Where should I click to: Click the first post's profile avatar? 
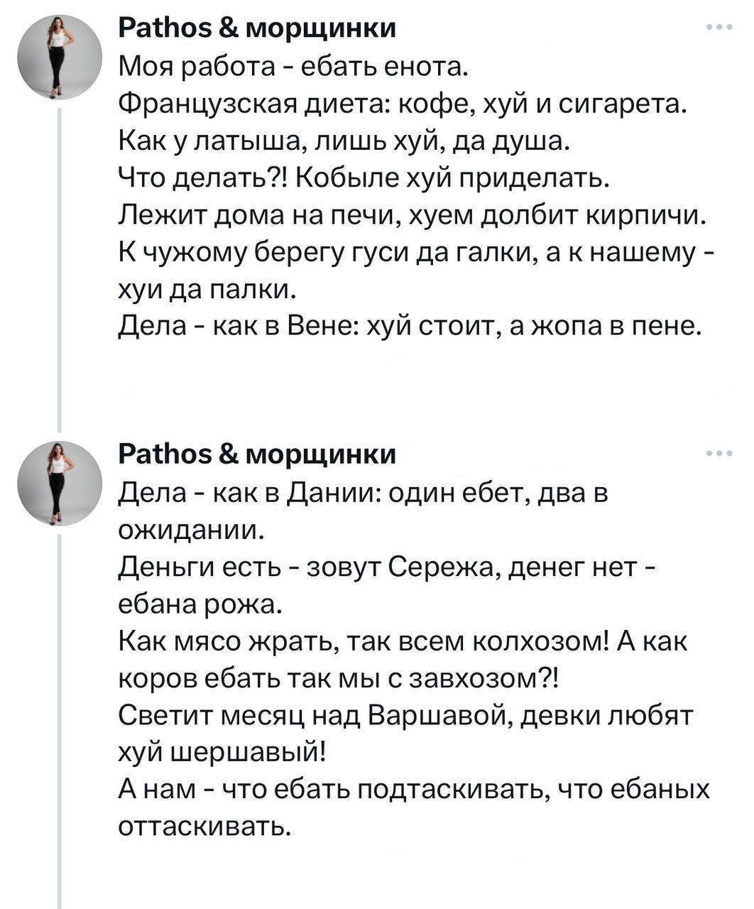(x=60, y=57)
